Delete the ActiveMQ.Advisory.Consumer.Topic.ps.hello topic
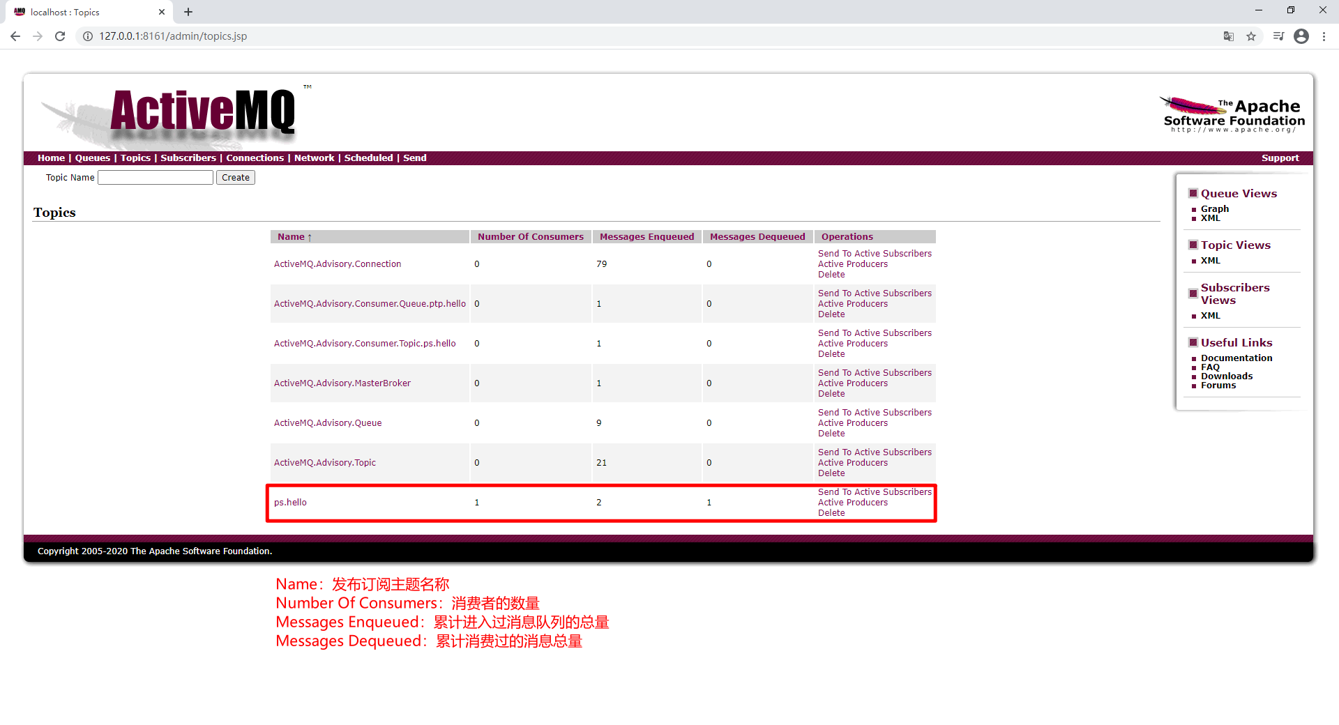This screenshot has height=725, width=1339. pos(831,354)
